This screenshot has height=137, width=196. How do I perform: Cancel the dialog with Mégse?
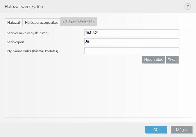tap(181, 129)
